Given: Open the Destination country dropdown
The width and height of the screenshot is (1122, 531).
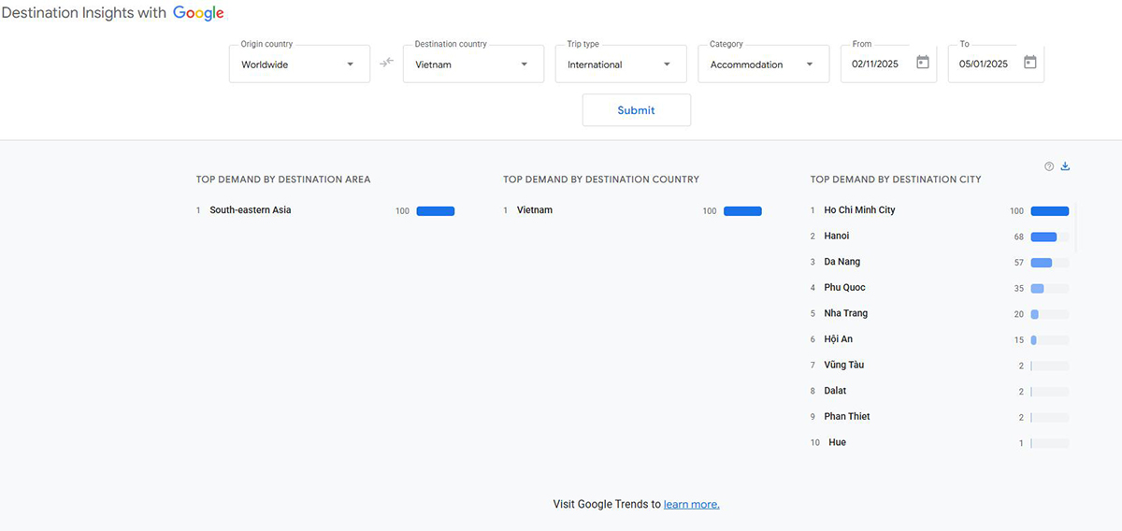Looking at the screenshot, I should point(473,65).
